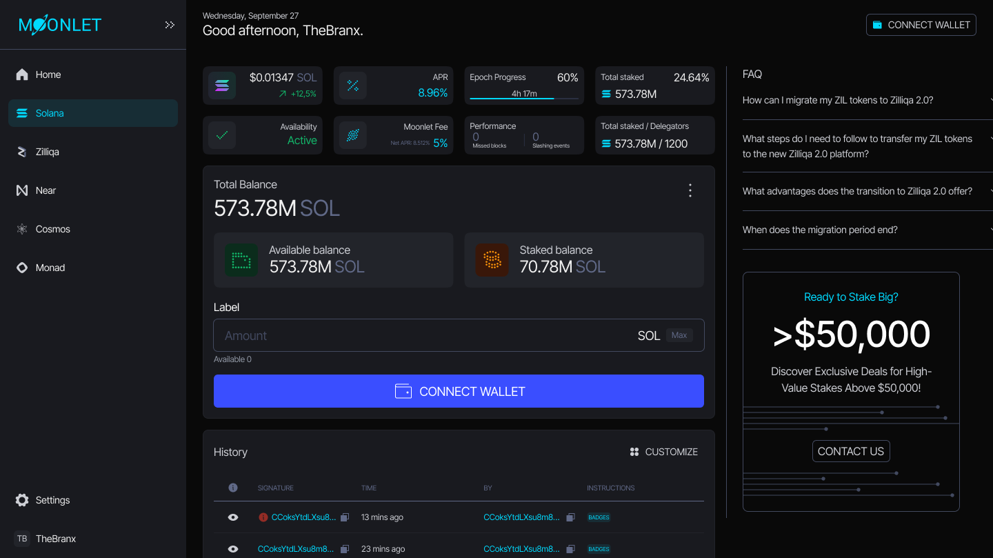This screenshot has height=558, width=993.
Task: Open Near in the sidebar
Action: [93, 190]
